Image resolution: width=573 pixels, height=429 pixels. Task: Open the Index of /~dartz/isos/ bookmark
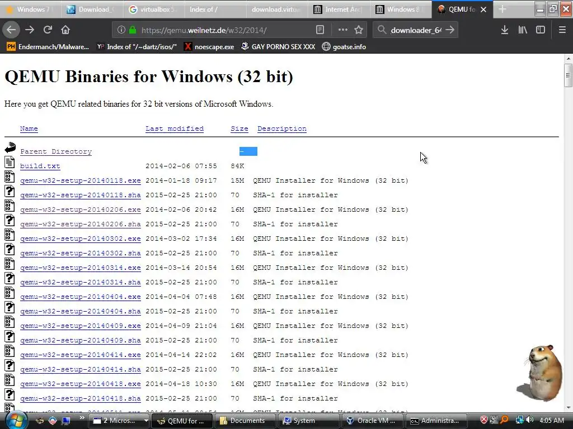(137, 47)
